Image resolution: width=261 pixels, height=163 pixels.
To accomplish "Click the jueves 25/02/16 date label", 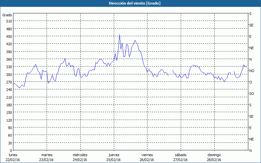I will click(113, 157).
